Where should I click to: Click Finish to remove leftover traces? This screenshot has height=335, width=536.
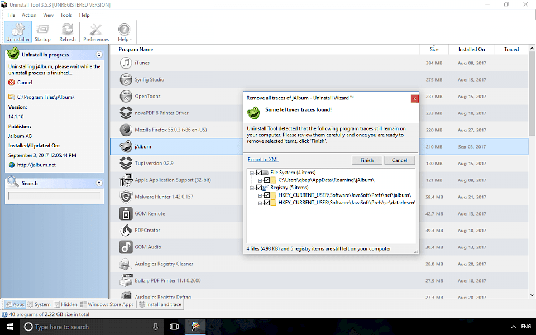pyautogui.click(x=367, y=160)
